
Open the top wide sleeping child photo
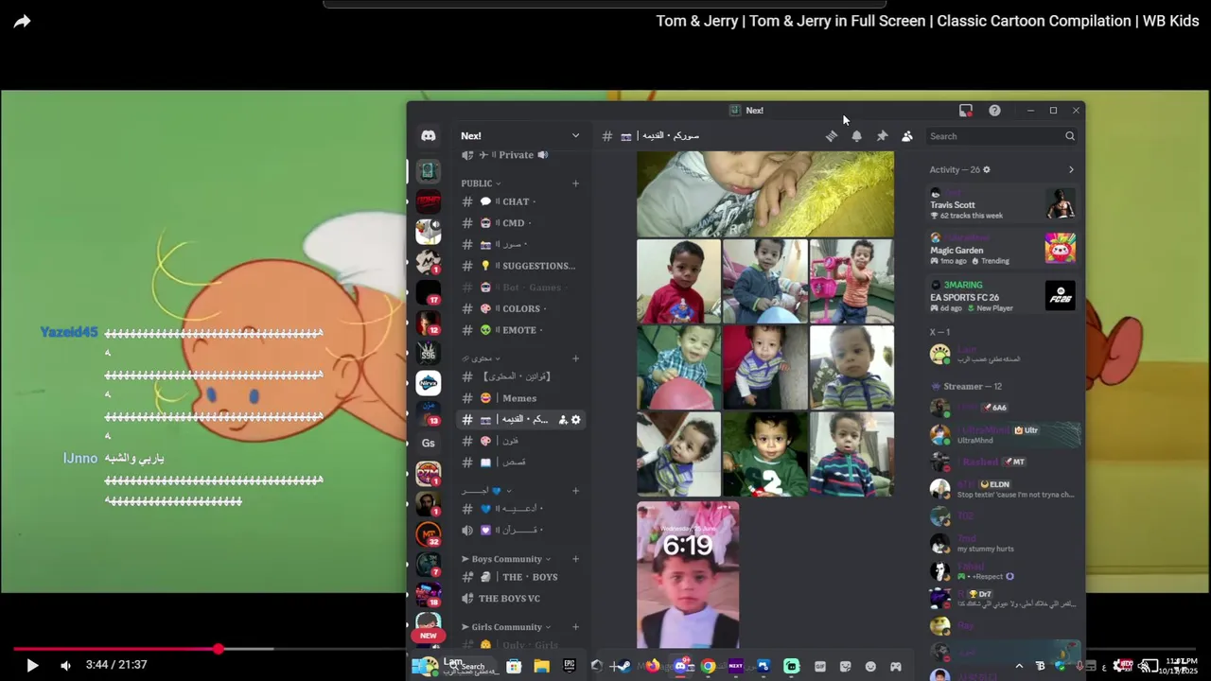pyautogui.click(x=765, y=194)
